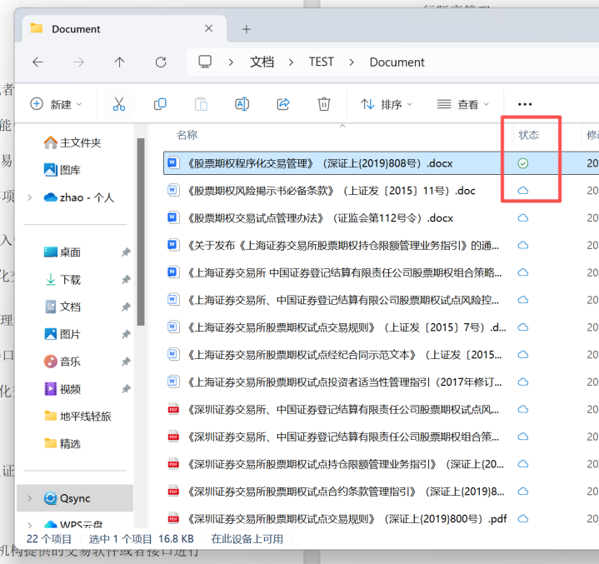Select file 关于发布《上海证券交易所股票期权持仓限额管理业务指引》

coord(342,245)
